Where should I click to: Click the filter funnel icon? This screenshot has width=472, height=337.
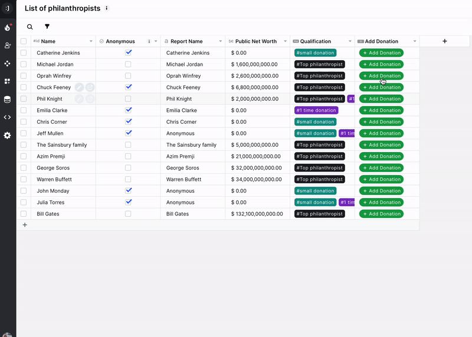(47, 27)
